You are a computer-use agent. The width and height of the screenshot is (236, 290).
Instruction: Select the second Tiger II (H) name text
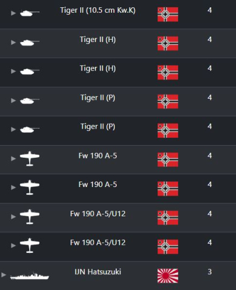coord(98,68)
